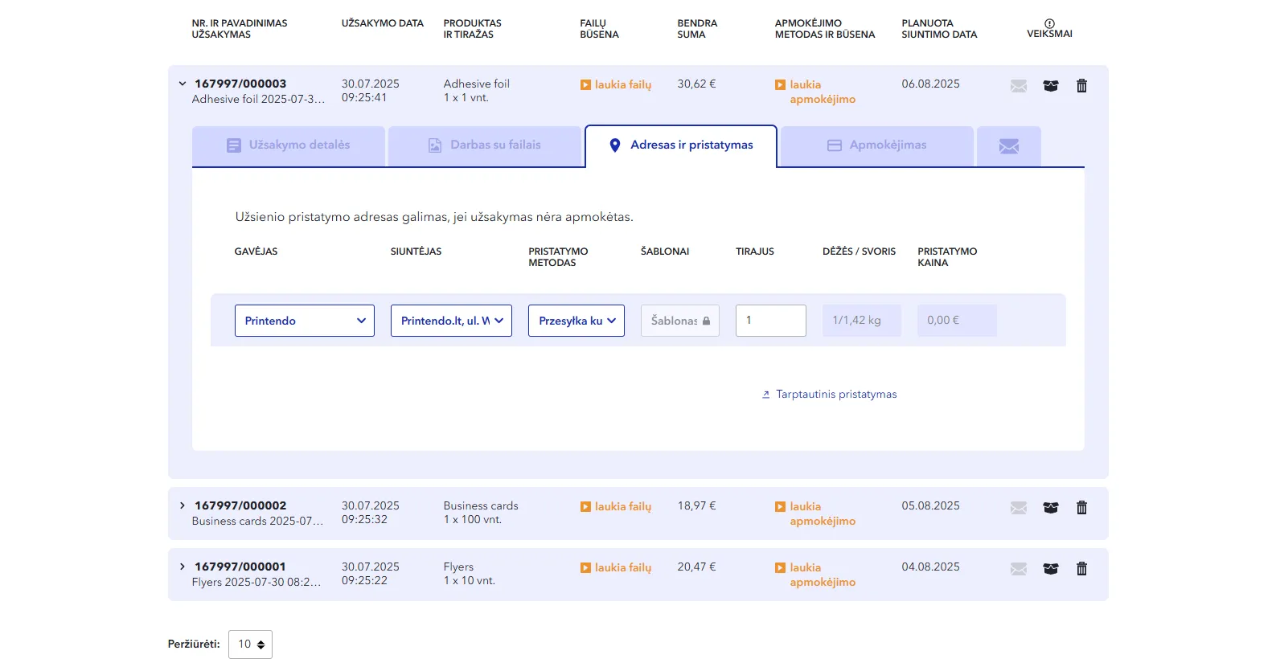Expand order 167997/000002 row
This screenshot has width=1276, height=671.
pyautogui.click(x=183, y=505)
